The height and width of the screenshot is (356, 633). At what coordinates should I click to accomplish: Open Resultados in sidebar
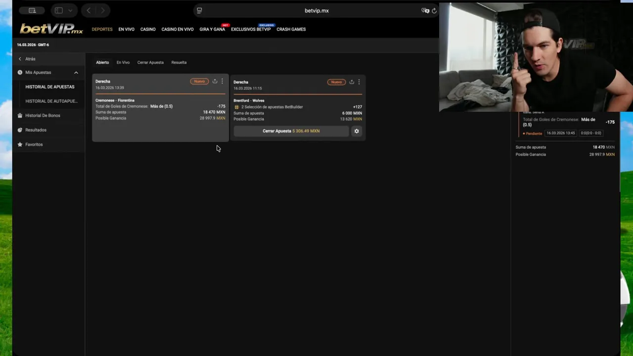(x=36, y=130)
